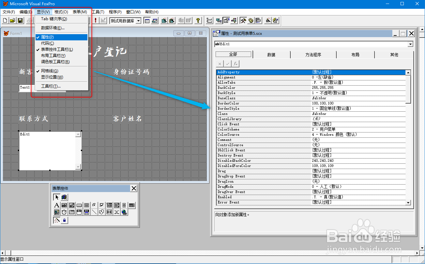Select the Page Frame control tool

[72, 212]
